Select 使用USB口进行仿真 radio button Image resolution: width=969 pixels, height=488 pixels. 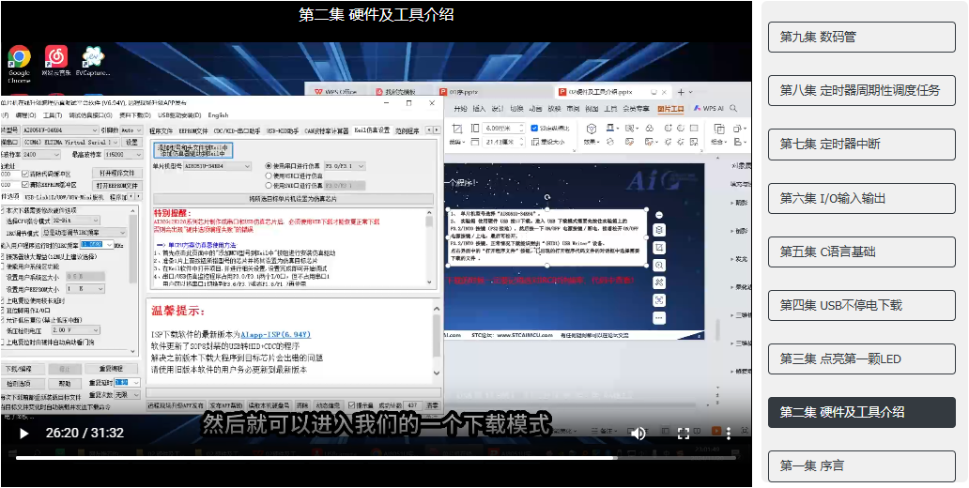click(269, 175)
